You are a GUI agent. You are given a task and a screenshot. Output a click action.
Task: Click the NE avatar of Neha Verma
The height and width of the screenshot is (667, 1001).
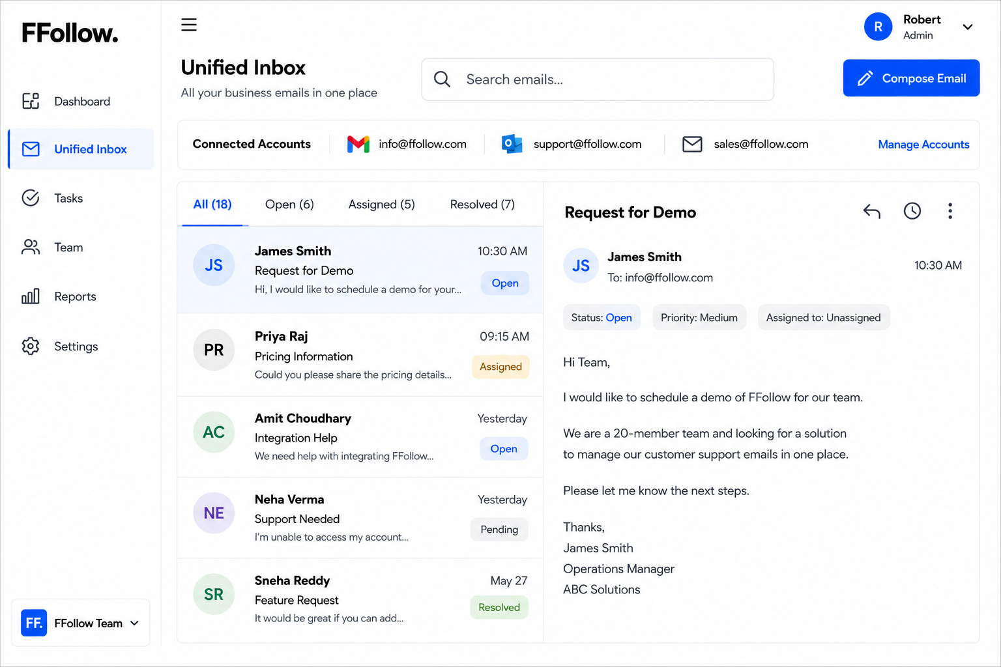tap(214, 513)
